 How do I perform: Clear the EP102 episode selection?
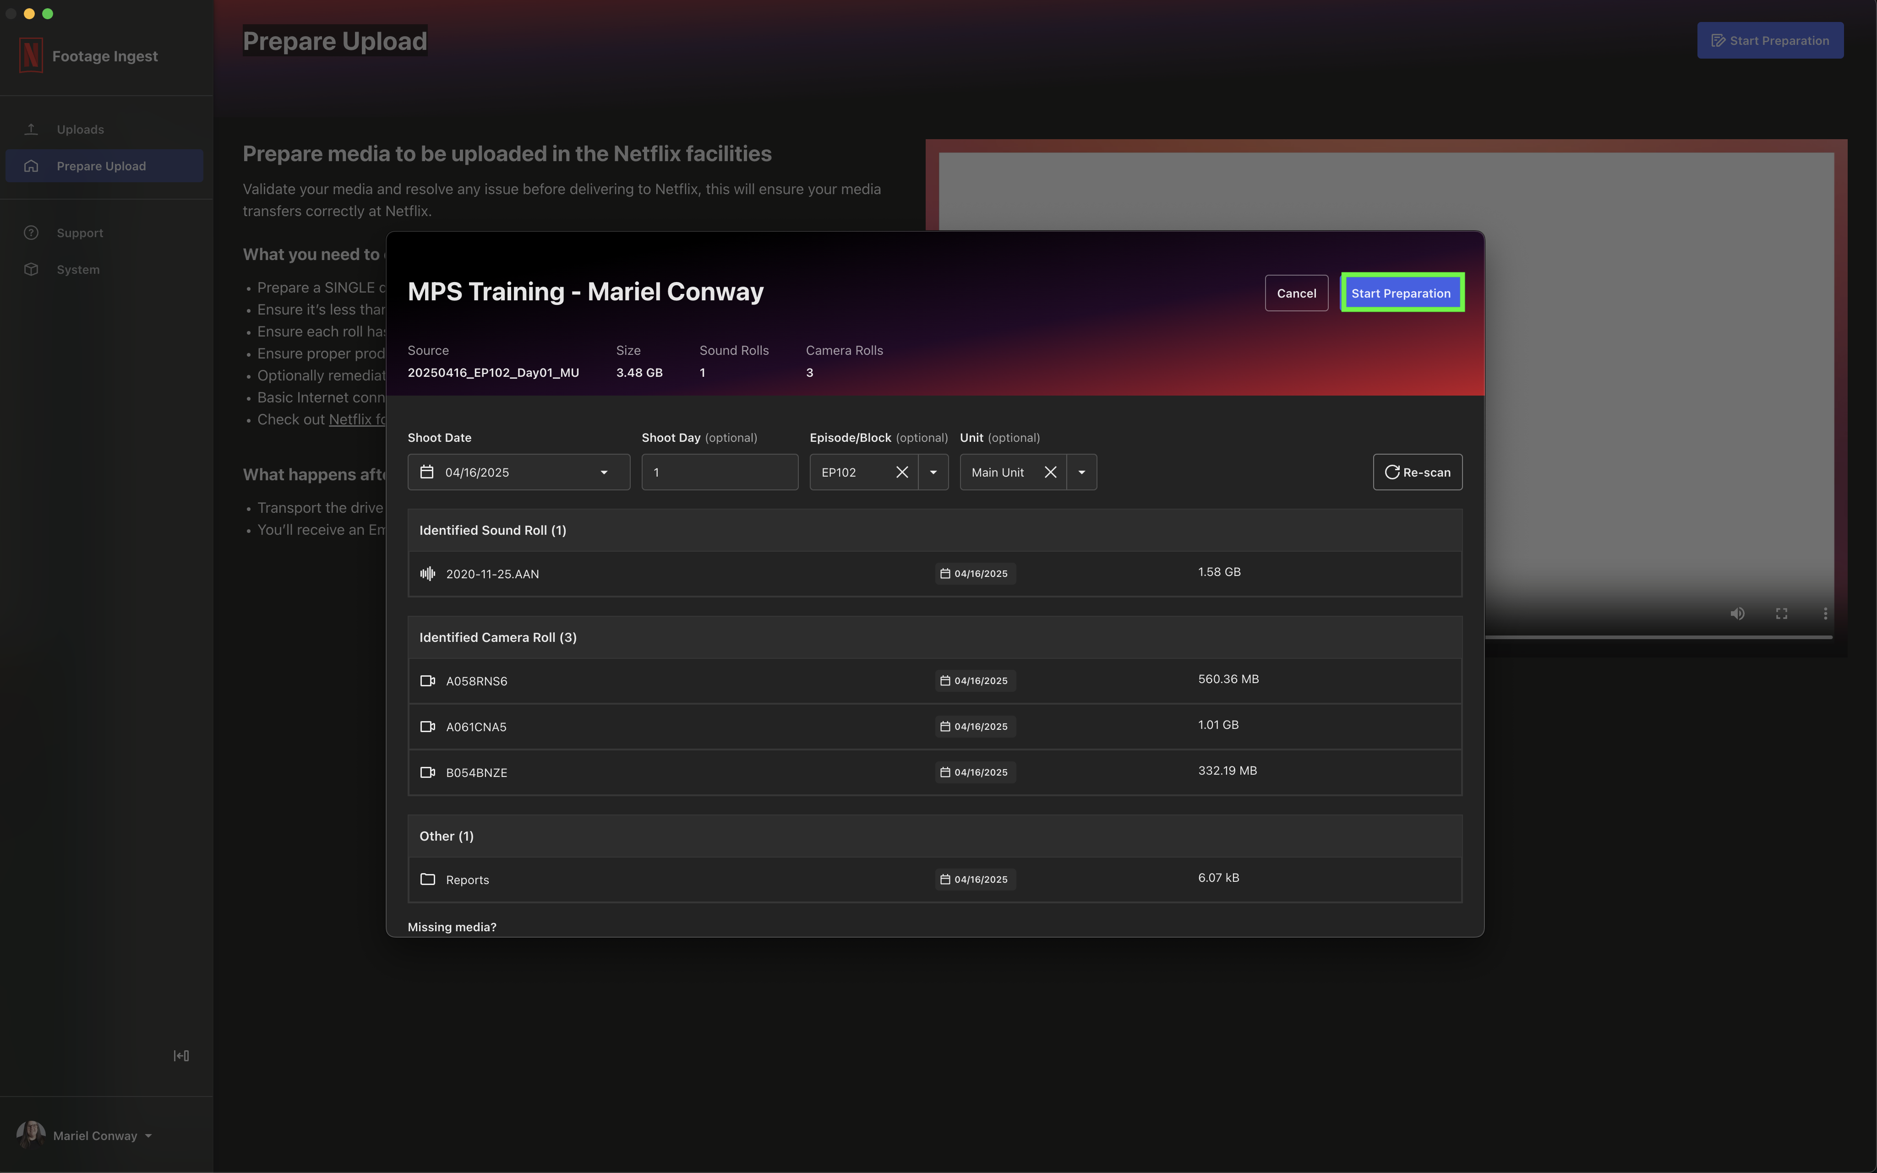pos(902,472)
